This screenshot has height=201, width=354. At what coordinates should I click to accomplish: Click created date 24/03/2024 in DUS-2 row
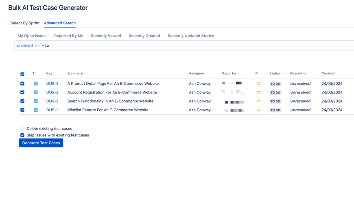(x=332, y=101)
